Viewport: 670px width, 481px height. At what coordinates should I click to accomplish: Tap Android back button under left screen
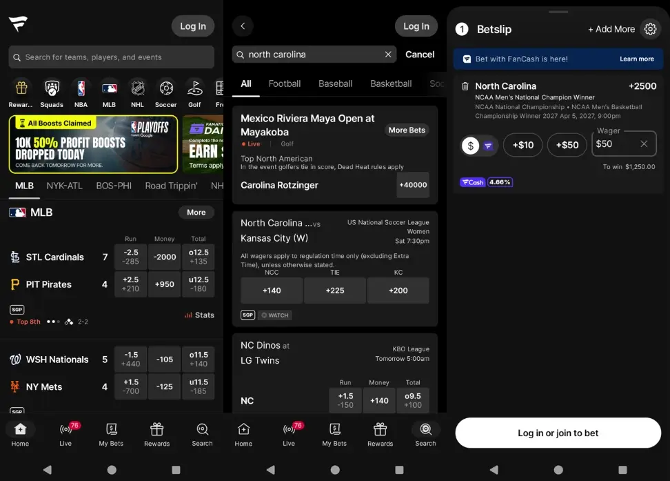[x=48, y=470]
